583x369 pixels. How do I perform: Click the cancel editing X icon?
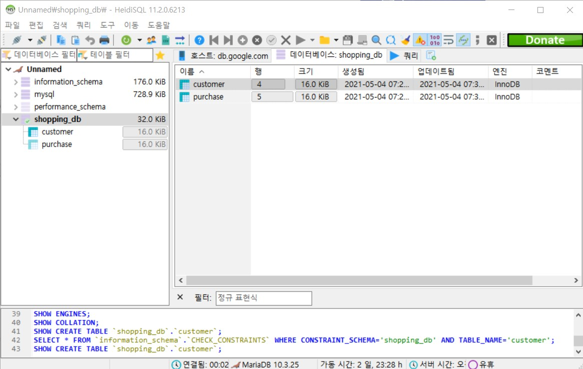pyautogui.click(x=286, y=40)
